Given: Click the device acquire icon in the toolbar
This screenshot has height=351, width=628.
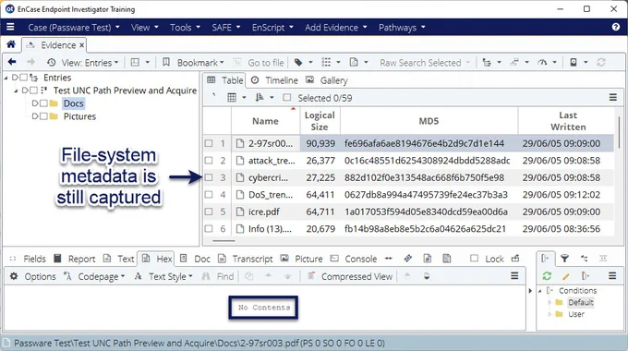Looking at the screenshot, I should [574, 62].
